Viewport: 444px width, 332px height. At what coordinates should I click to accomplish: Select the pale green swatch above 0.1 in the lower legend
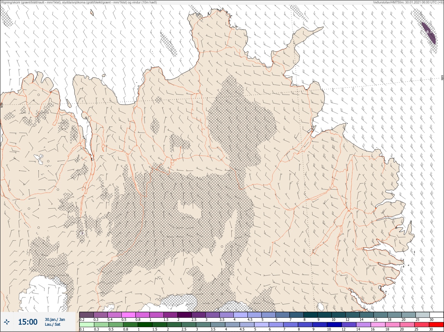pos(87,325)
